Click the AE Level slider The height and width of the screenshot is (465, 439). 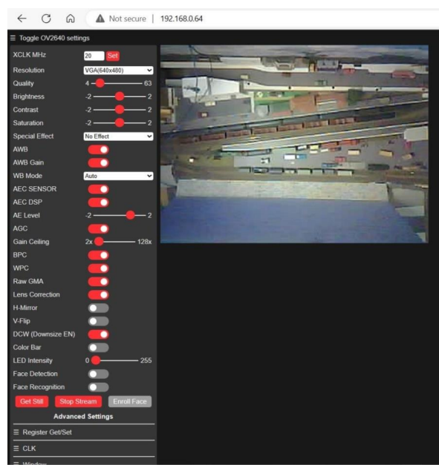[x=119, y=215]
